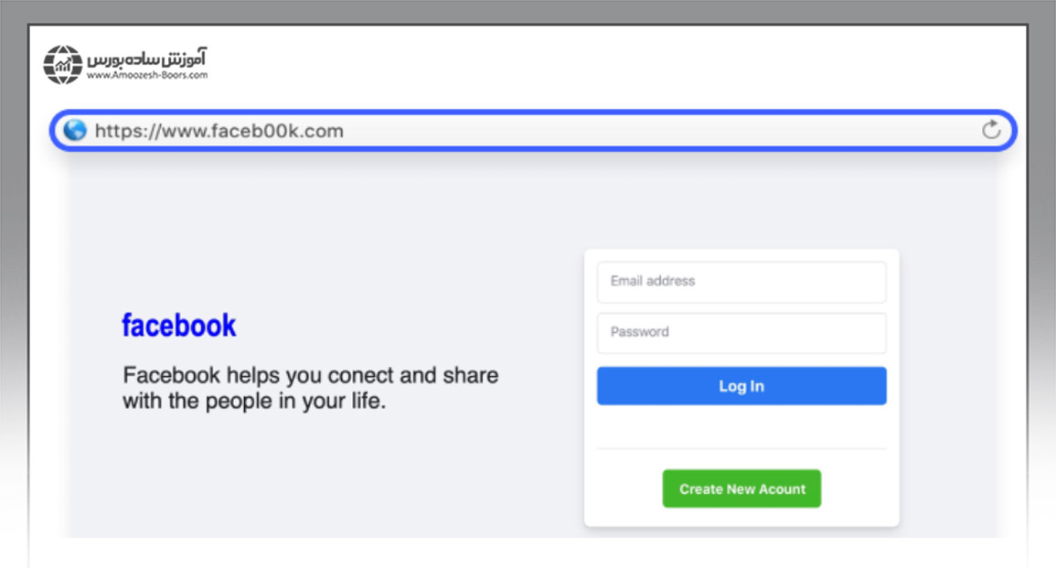Focus the Email address field

pos(741,282)
